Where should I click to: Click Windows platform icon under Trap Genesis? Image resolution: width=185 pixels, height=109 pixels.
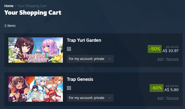pos(69,88)
